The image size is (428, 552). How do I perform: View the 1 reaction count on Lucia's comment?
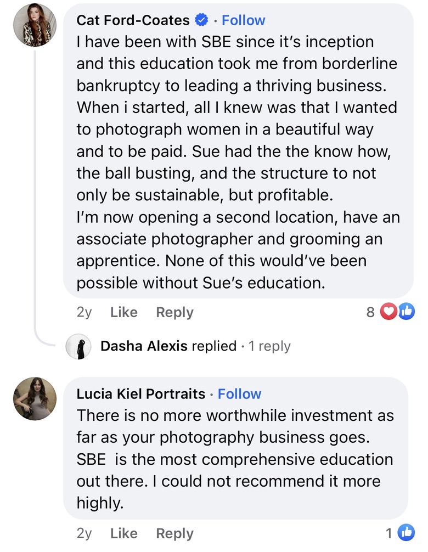point(389,533)
